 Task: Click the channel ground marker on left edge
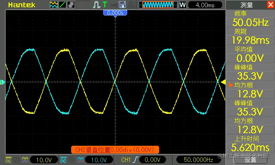point(2,82)
